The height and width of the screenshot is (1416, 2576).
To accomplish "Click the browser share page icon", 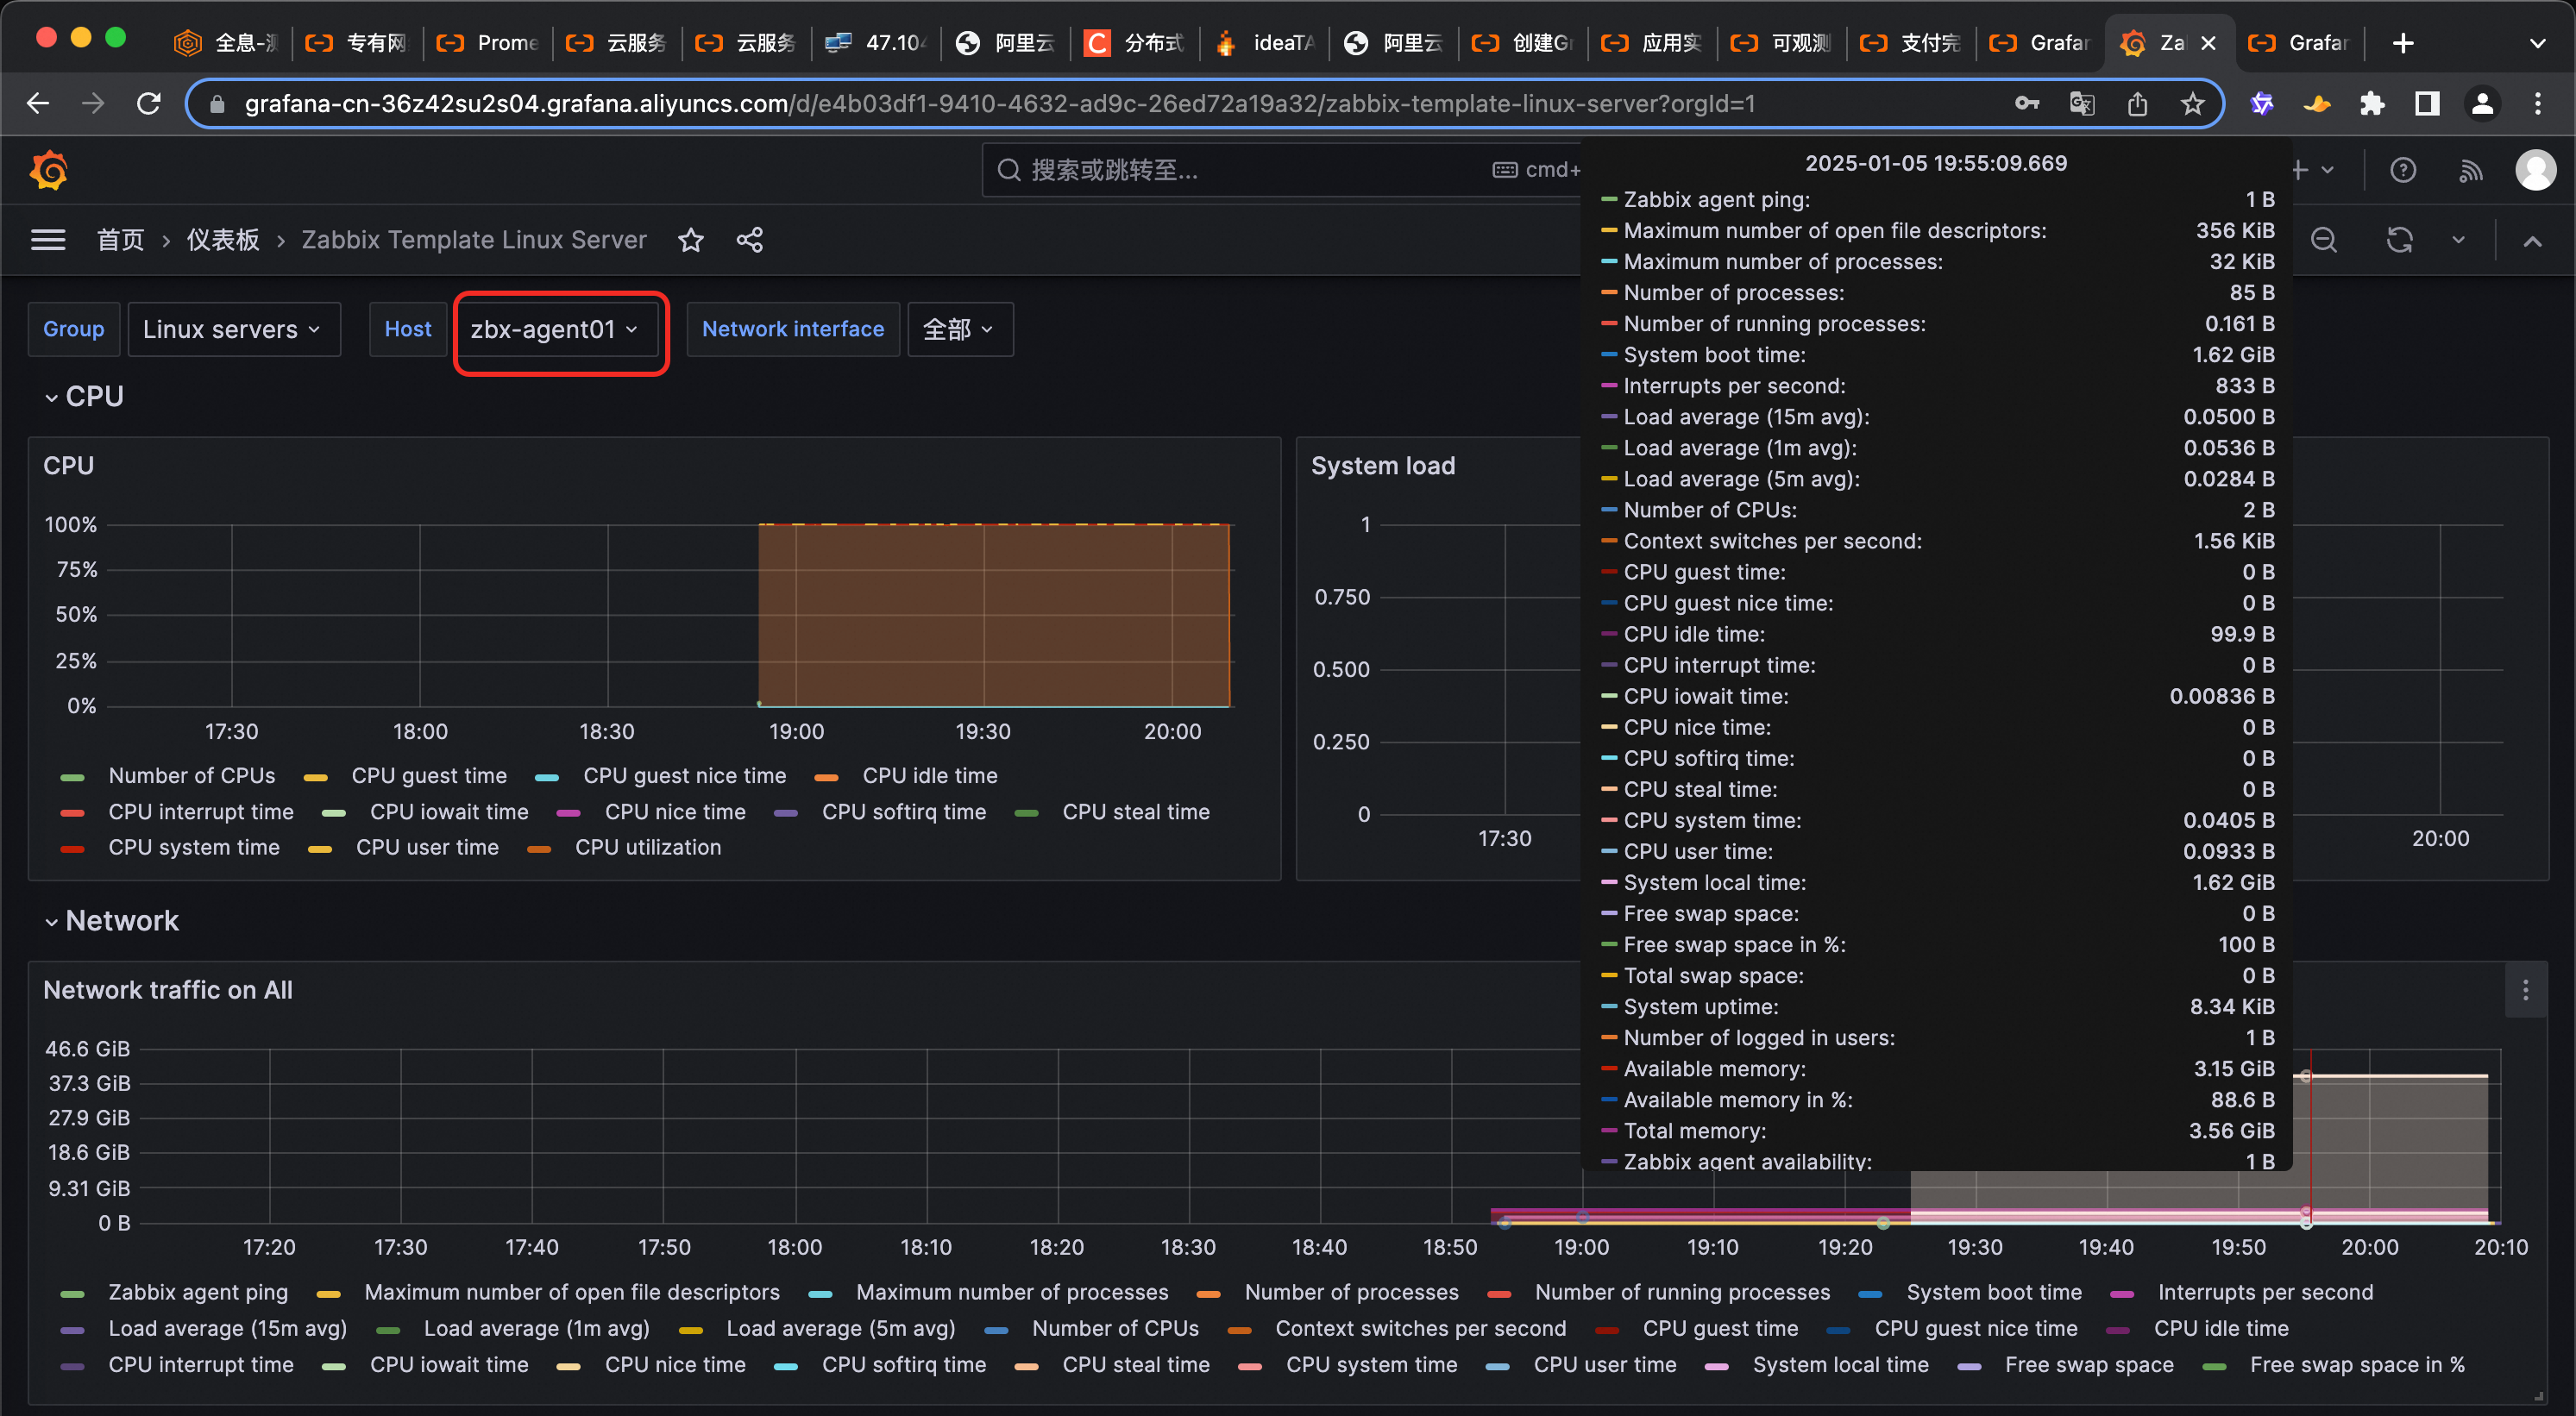I will click(2137, 103).
